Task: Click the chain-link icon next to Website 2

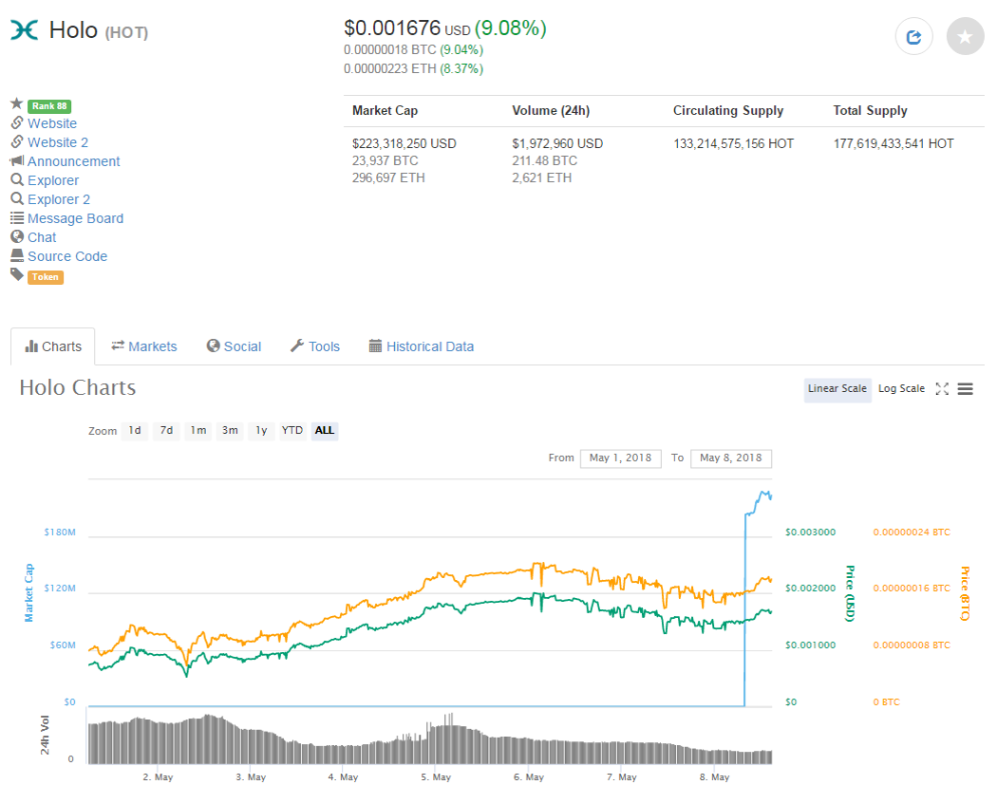Action: (17, 141)
